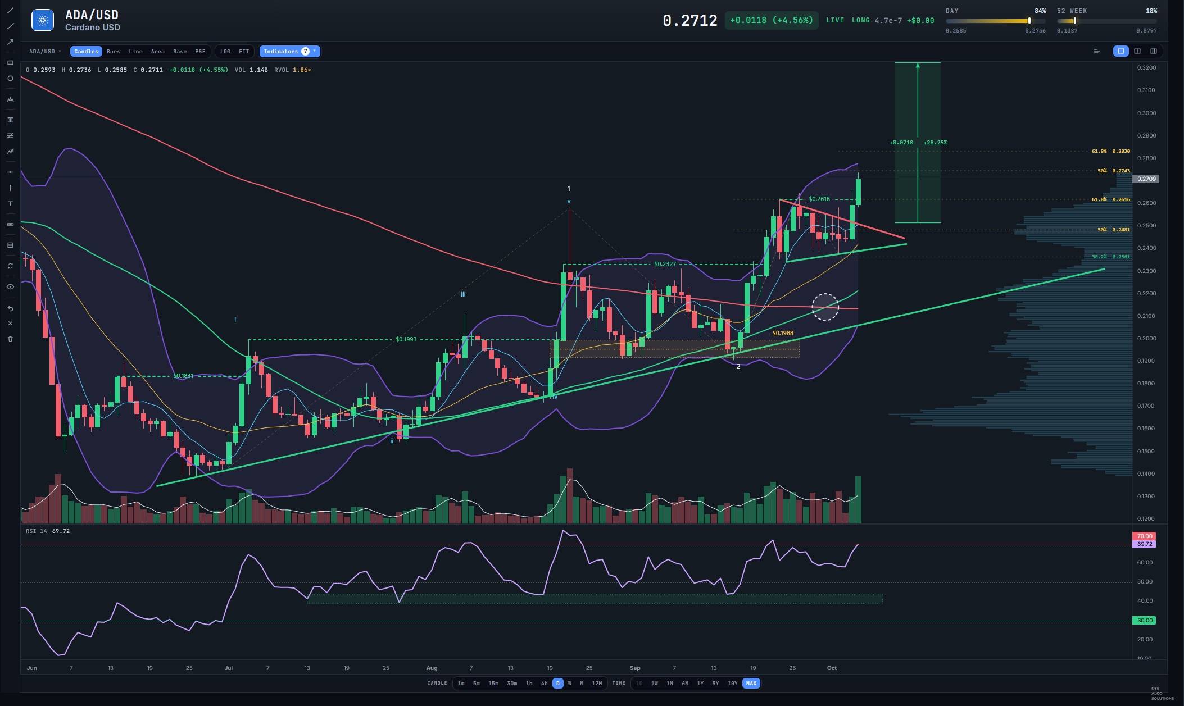1184x706 pixels.
Task: Select the ruler measure tool
Action: click(x=10, y=224)
